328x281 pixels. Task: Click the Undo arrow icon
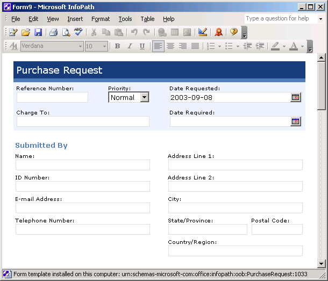134,32
